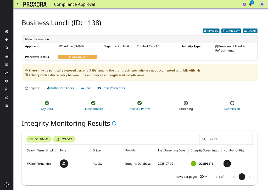Viewport: 268px width, 190px height.
Task: Open the line chart icon in sidebar
Action: (7, 73)
